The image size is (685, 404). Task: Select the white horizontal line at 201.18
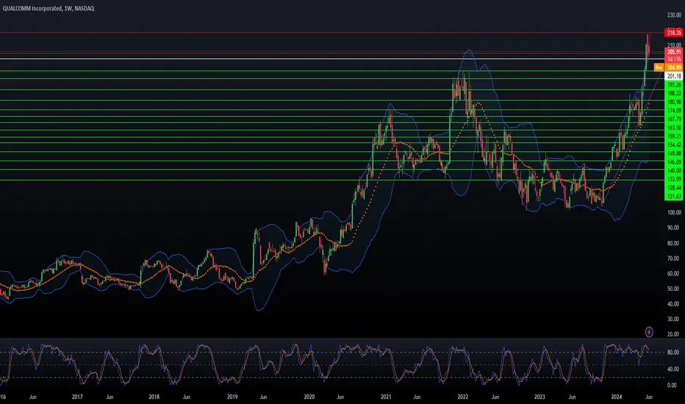(x=332, y=59)
